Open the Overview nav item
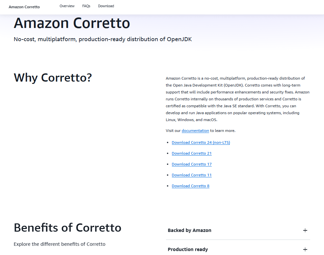Screen dimensions: 324x255 67,6
